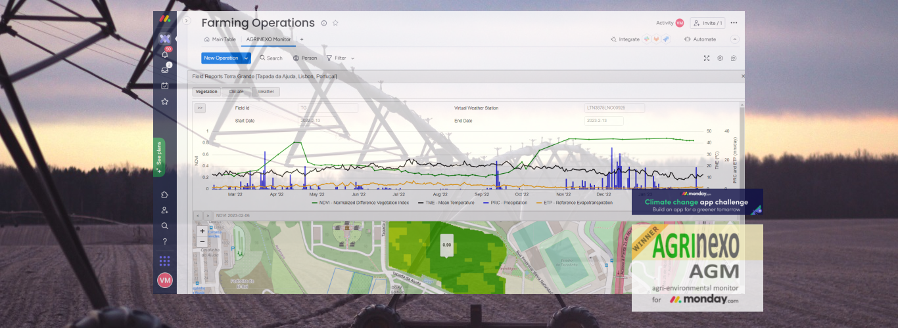Expand the collapsed left navigation pane
Screen dimensions: 898x328
pos(186,21)
